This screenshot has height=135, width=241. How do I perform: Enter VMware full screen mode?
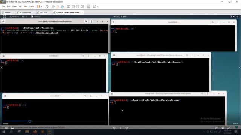78,6
